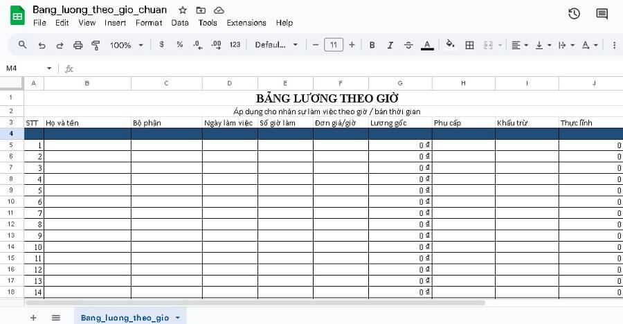Open the borders tool
This screenshot has height=324, width=623.
point(469,45)
